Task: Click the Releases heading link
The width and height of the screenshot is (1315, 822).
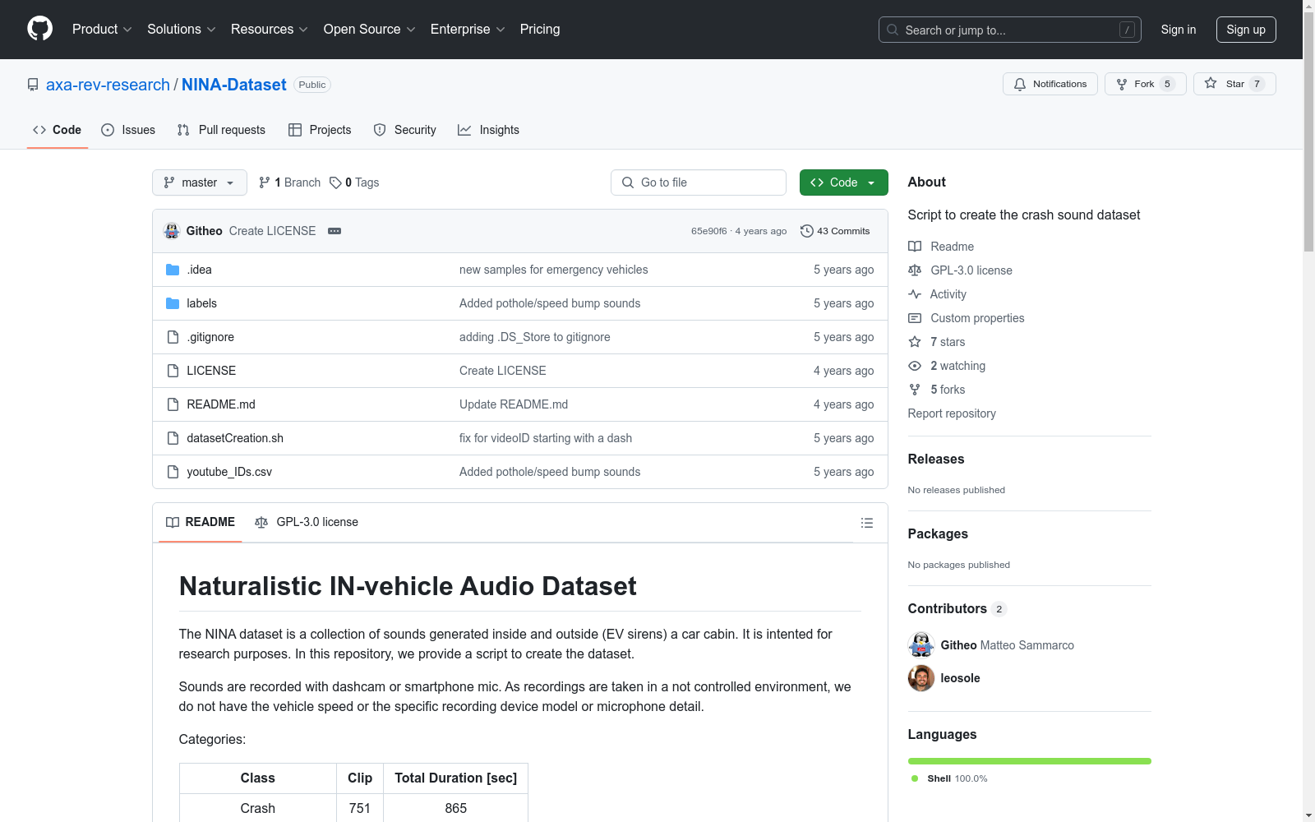Action: tap(936, 459)
